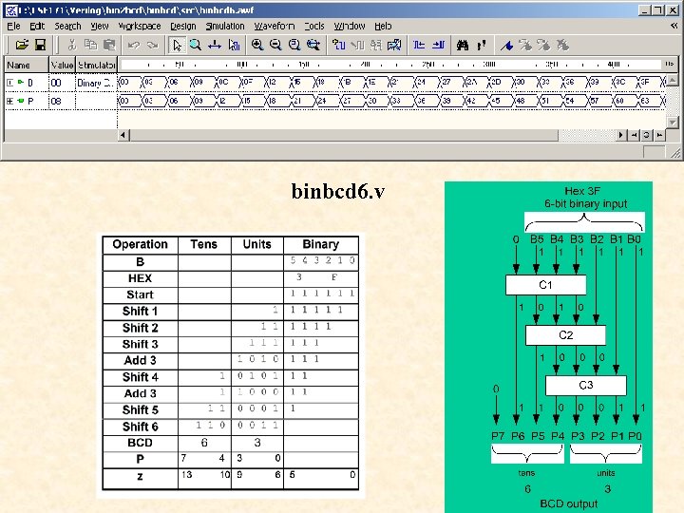Click the Compare waveforms icon
This screenshot has height=513, width=684.
[x=394, y=45]
